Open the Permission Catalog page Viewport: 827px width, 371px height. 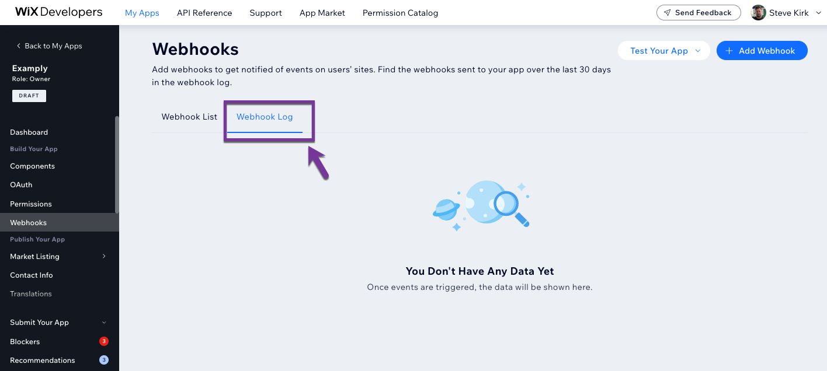point(400,13)
